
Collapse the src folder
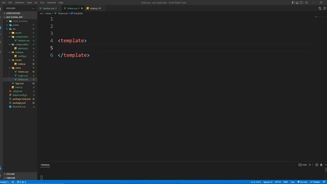[x=20, y=29]
